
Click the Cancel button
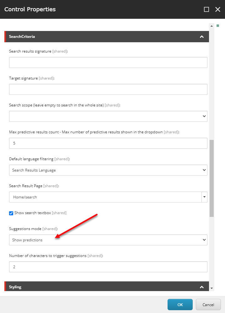(208, 305)
